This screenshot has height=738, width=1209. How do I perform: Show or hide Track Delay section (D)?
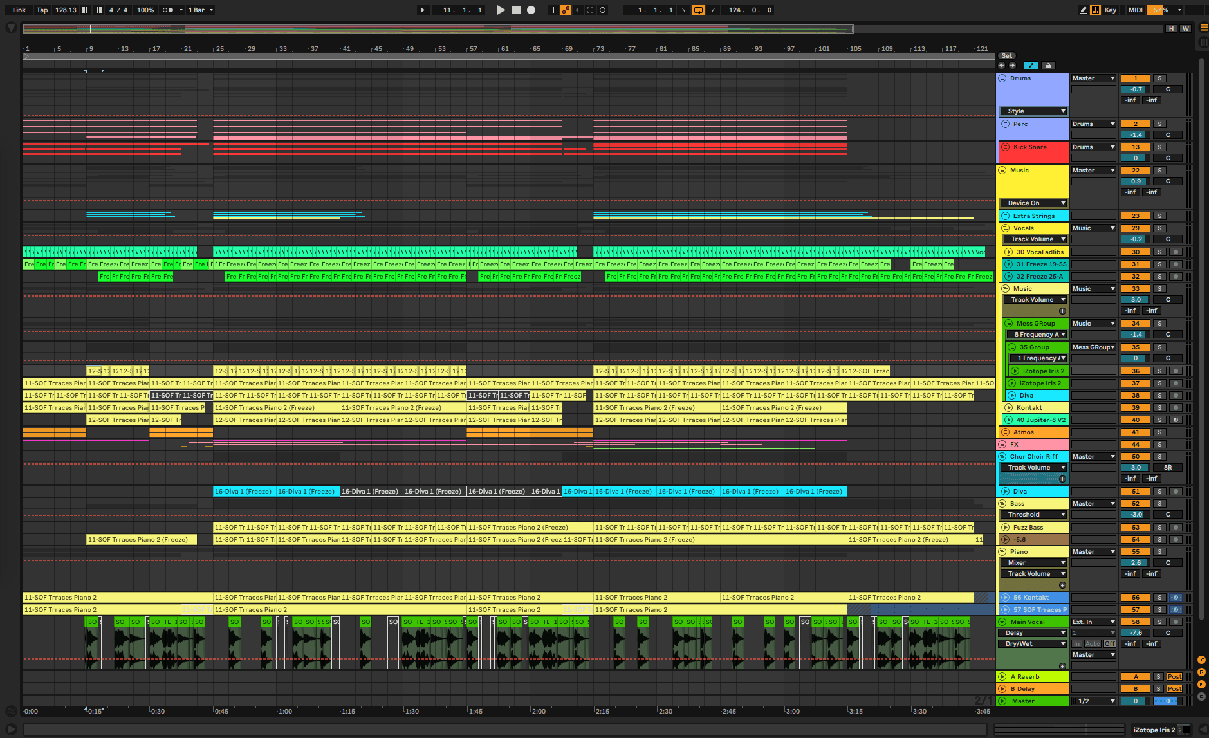(1201, 697)
